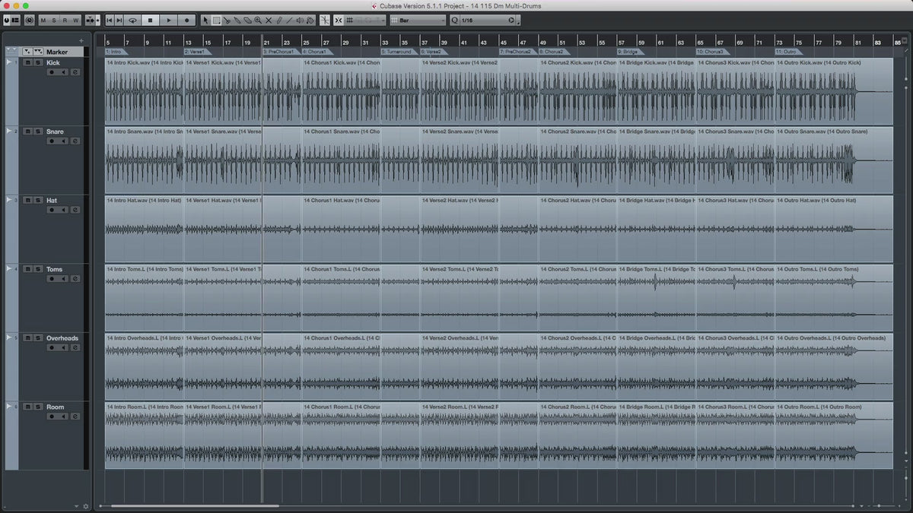The width and height of the screenshot is (913, 513).
Task: Select the Zoom magnifier tool
Action: point(258,21)
